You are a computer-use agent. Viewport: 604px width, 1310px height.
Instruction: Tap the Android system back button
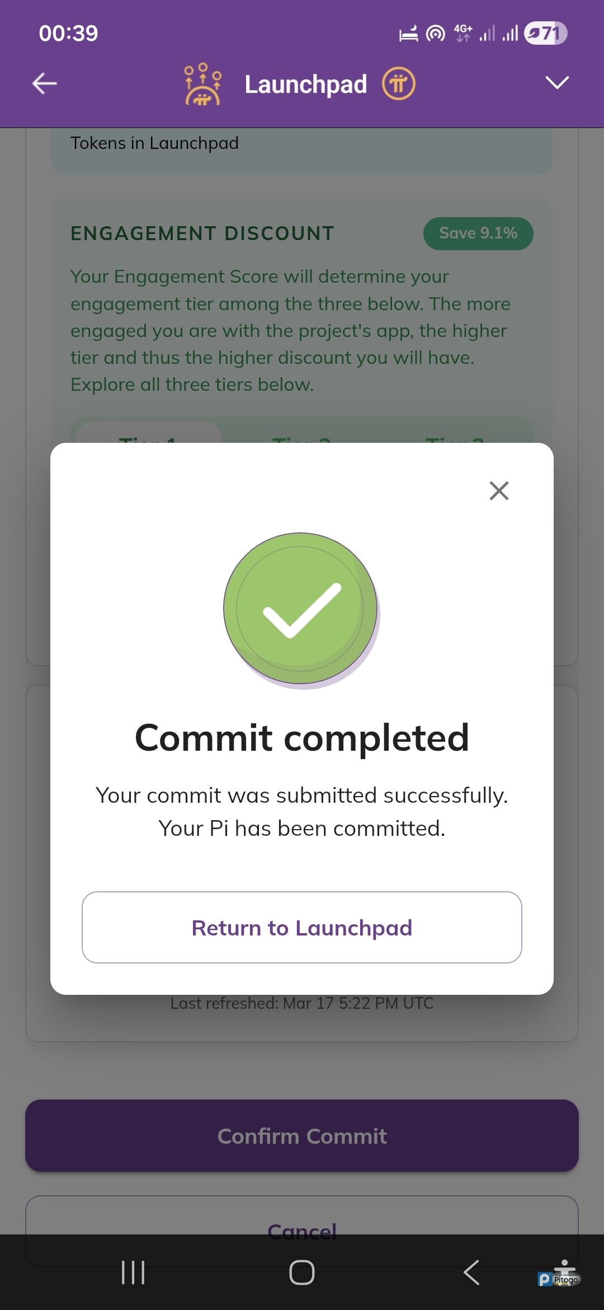(471, 1272)
